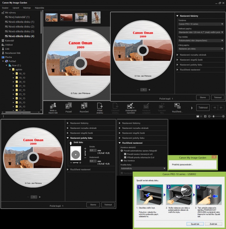Viewport: 226px width, 229px height.
Task: Select the Bez korekce option
Action: click(x=122, y=160)
